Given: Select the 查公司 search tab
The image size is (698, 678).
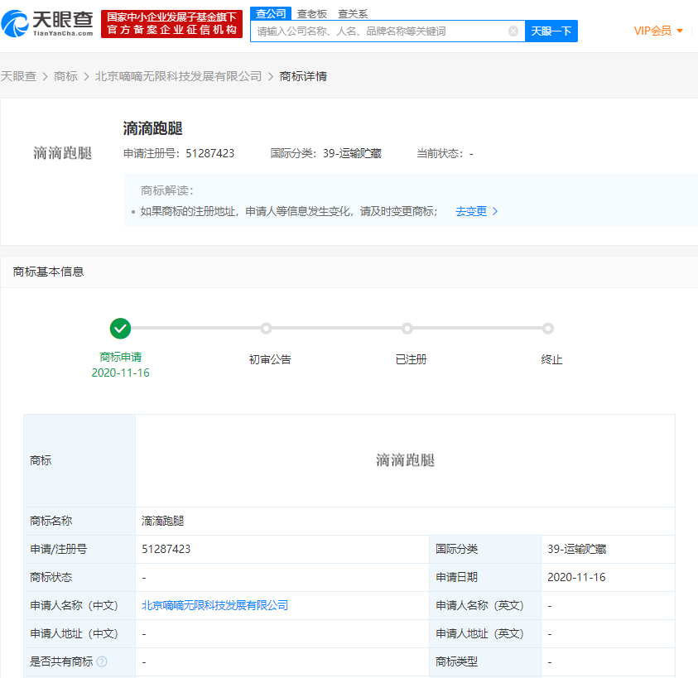Looking at the screenshot, I should click(271, 13).
